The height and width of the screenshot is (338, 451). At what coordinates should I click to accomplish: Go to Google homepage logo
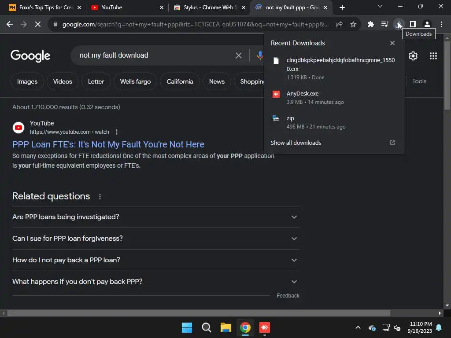point(30,56)
